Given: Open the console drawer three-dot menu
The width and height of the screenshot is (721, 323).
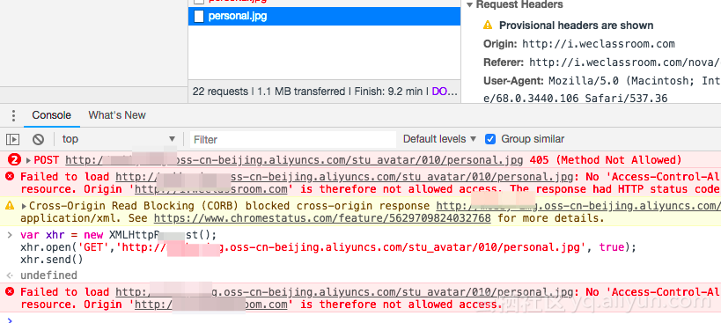Looking at the screenshot, I should [x=14, y=115].
